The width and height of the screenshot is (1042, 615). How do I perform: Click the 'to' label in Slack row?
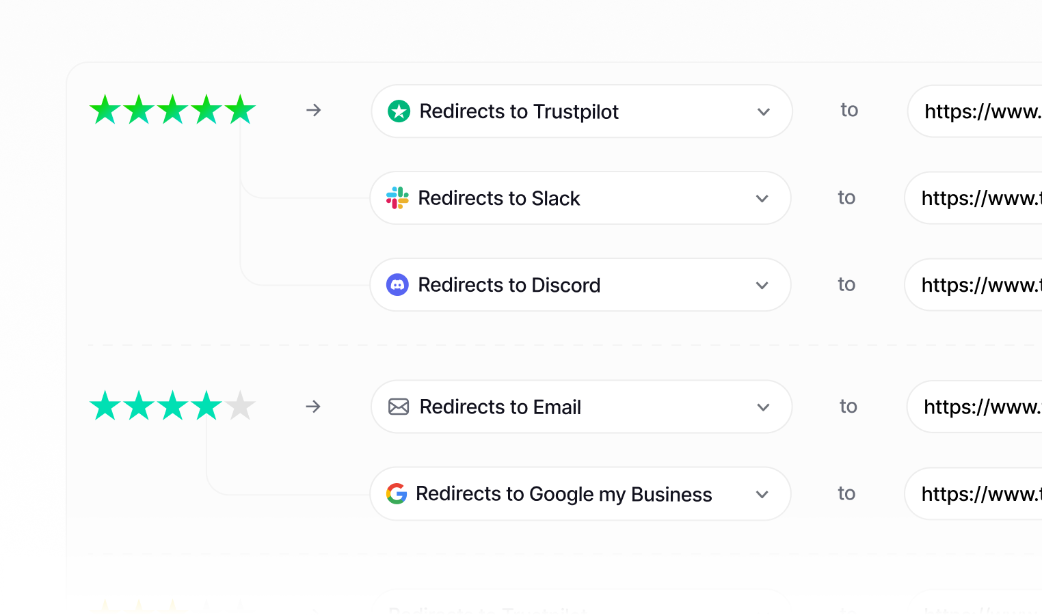click(x=846, y=197)
